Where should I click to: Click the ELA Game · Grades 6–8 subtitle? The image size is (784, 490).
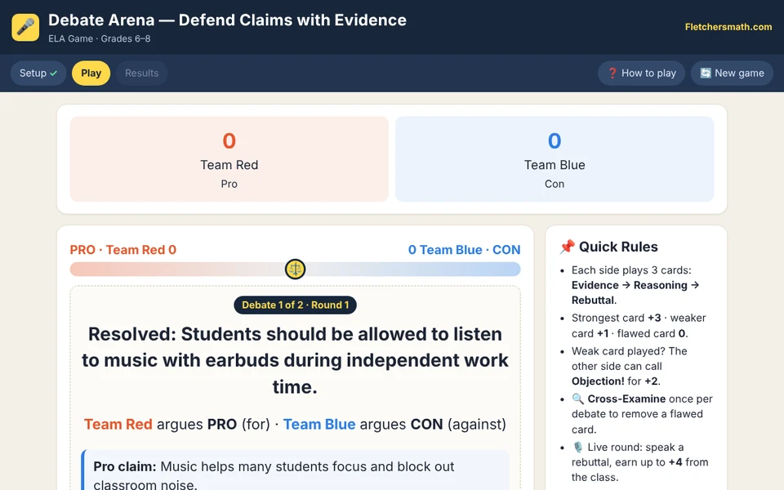(100, 38)
